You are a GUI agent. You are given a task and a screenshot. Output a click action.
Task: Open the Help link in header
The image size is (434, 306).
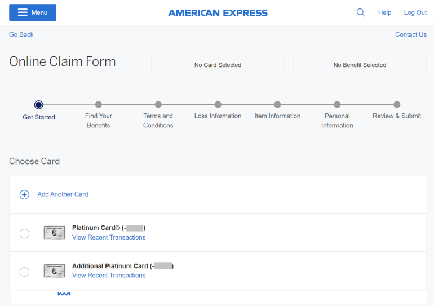tap(384, 12)
